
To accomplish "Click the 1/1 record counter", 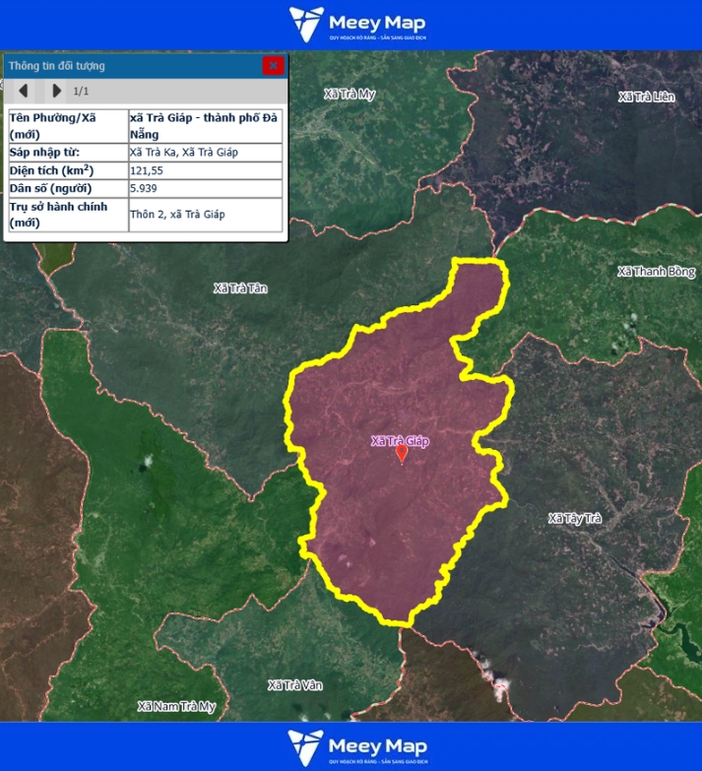I will [x=82, y=91].
